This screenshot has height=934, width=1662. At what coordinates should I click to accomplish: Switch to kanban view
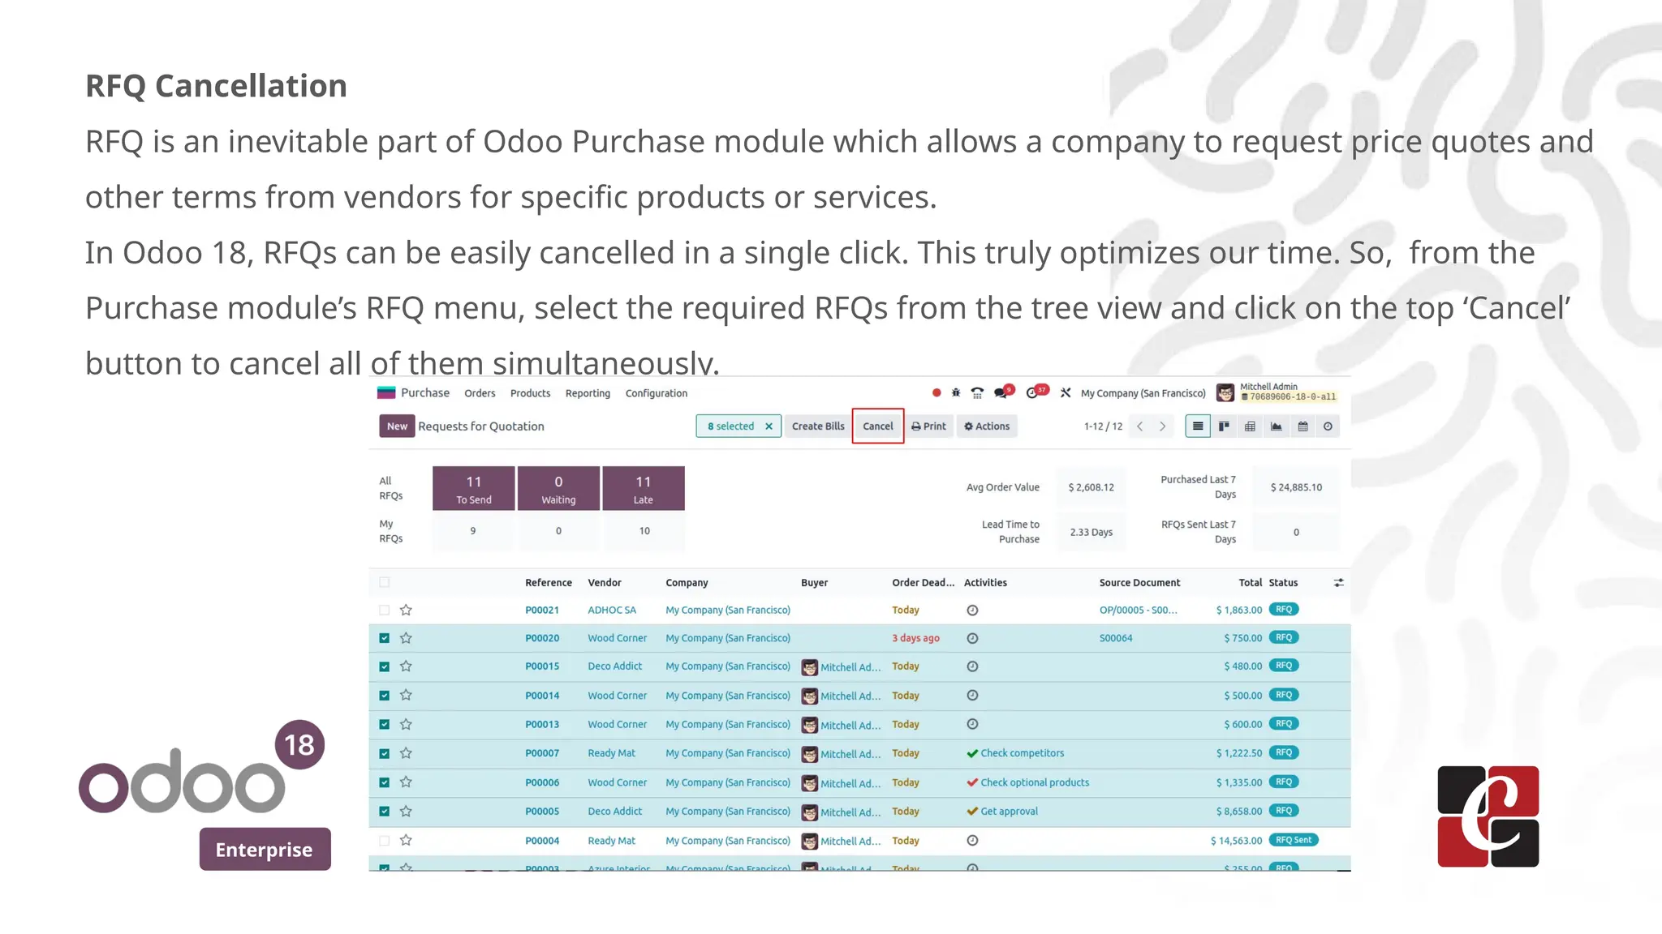click(x=1224, y=426)
